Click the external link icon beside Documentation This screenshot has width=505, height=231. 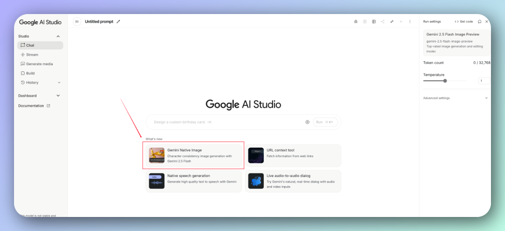click(x=48, y=106)
